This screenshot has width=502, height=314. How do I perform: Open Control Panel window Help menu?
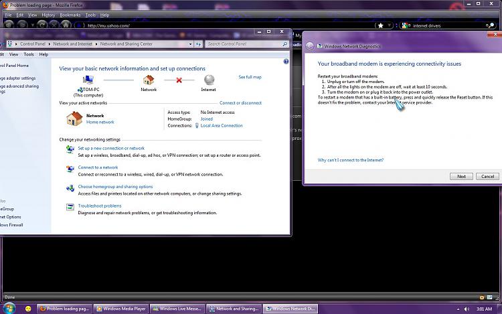point(44,54)
